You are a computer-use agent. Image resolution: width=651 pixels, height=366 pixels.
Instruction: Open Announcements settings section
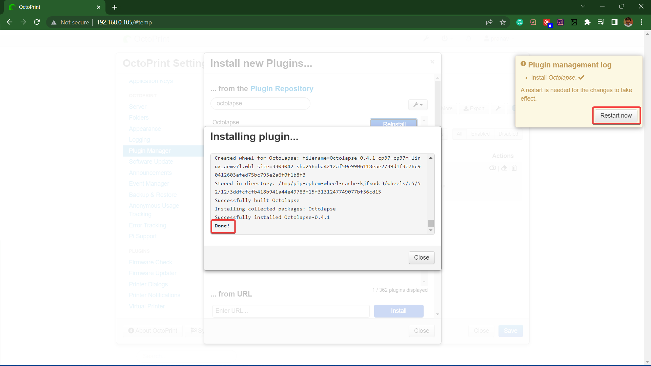[150, 173]
